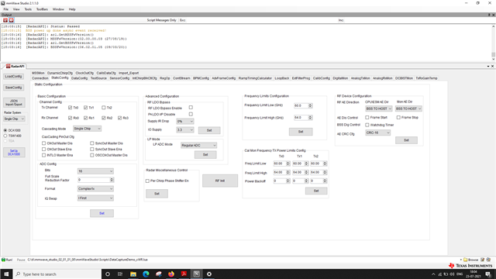Enable the Tx2 channel checkbox
Image resolution: width=496 pixels, height=279 pixels.
click(x=103, y=108)
